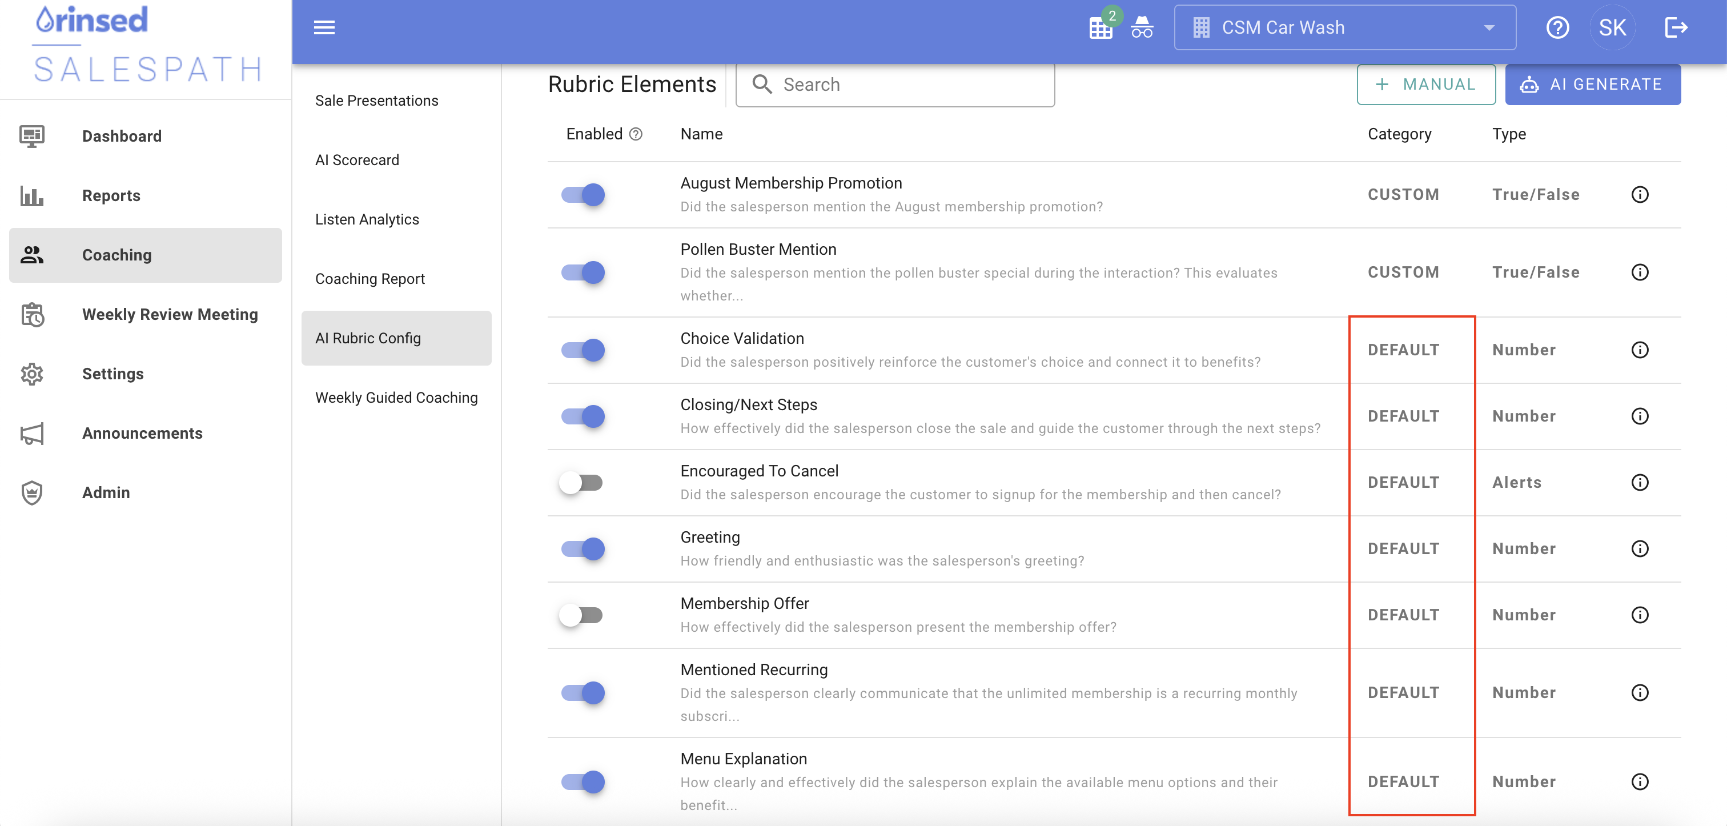The height and width of the screenshot is (826, 1727).
Task: Open Listen Analytics submenu item
Action: [396, 219]
